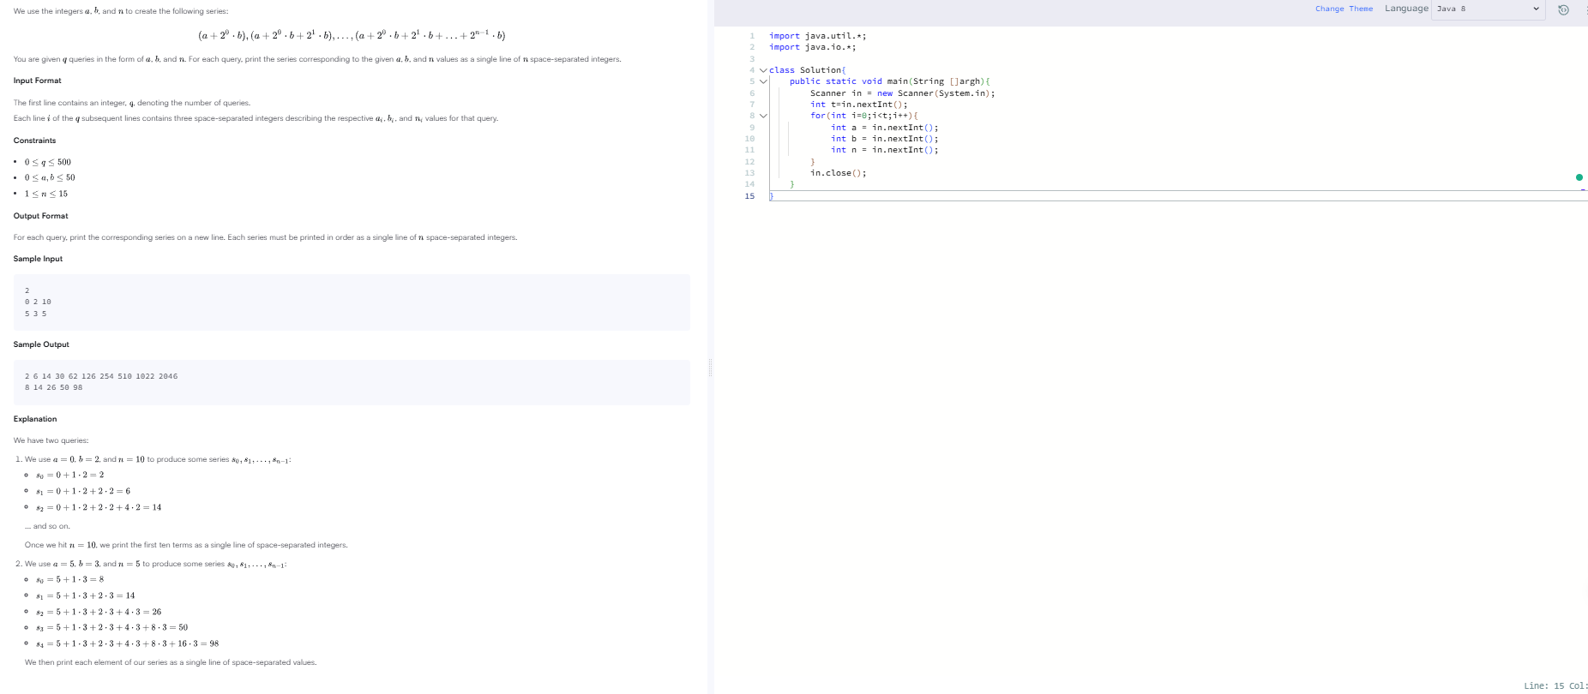This screenshot has height=694, width=1588.
Task: Click the 'in.close();' code line
Action: pyautogui.click(x=838, y=173)
